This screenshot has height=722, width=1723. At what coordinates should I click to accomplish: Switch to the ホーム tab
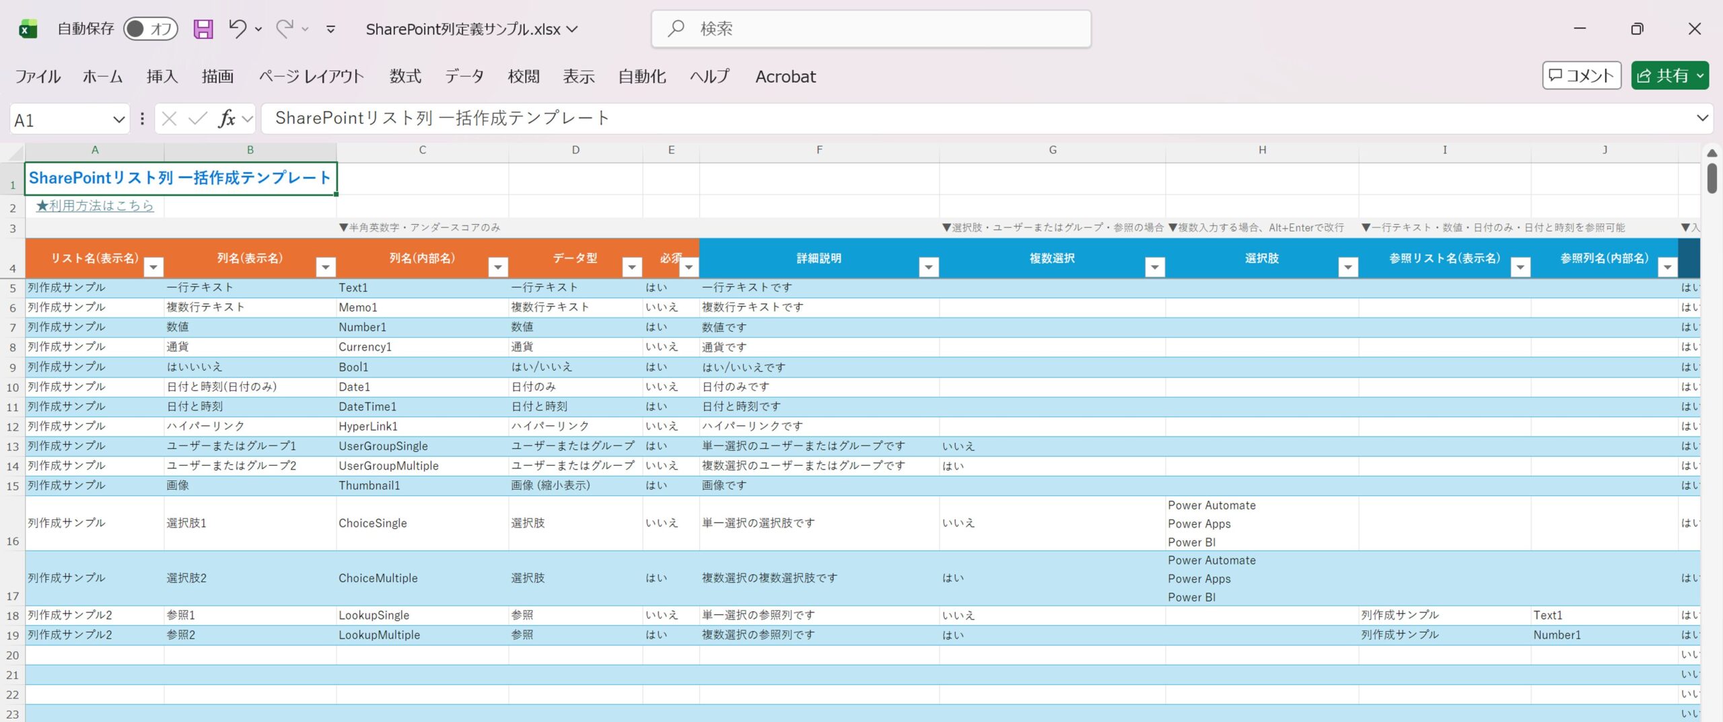click(102, 76)
